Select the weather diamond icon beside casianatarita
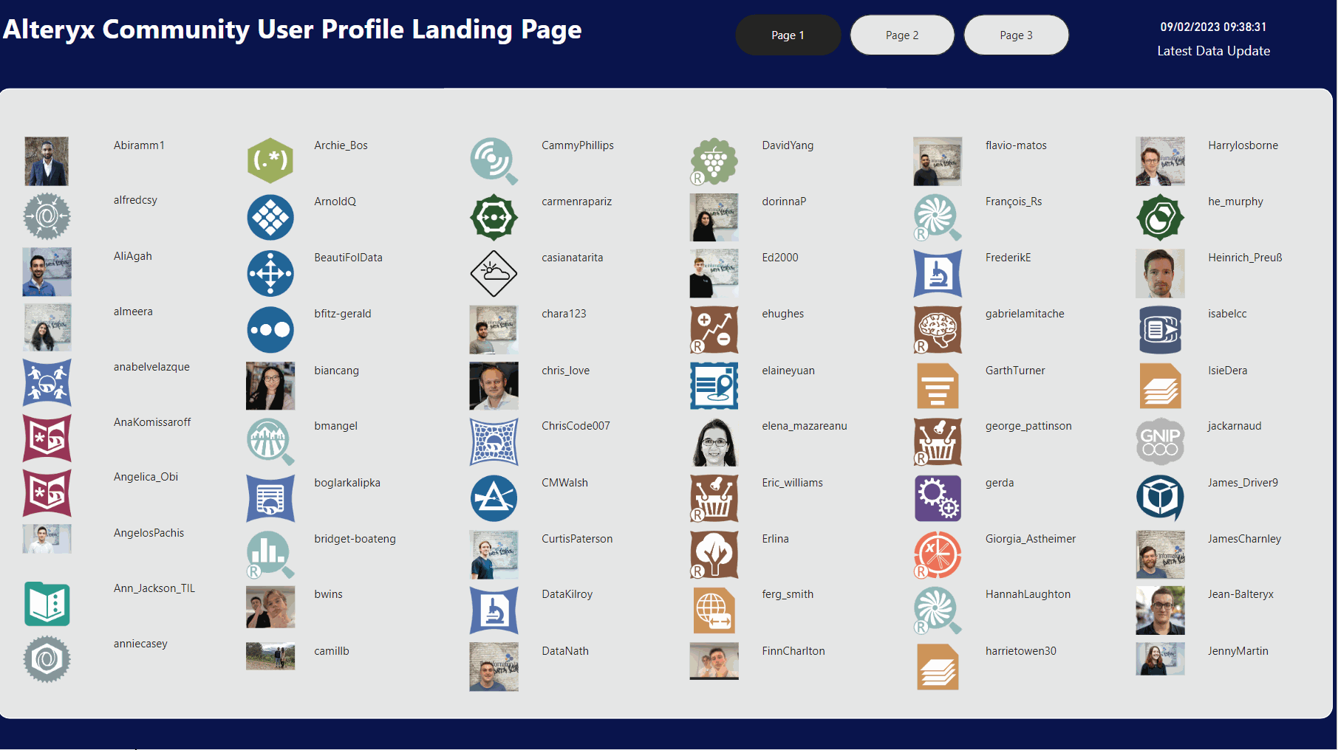Screen dimensions: 1338x750 point(494,273)
